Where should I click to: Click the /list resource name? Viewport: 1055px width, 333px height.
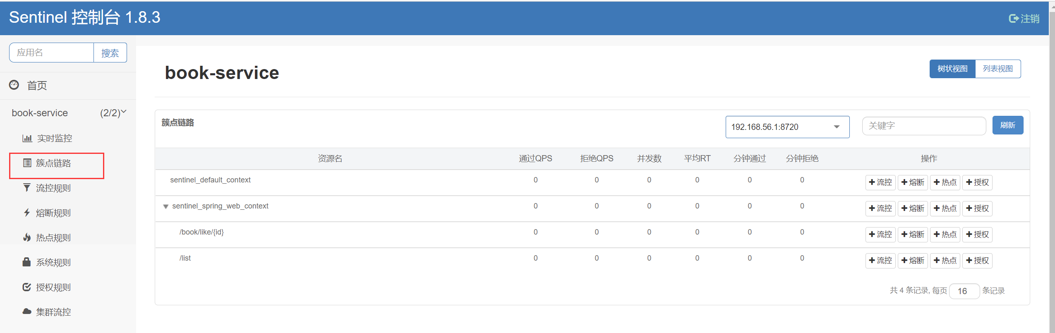click(185, 258)
